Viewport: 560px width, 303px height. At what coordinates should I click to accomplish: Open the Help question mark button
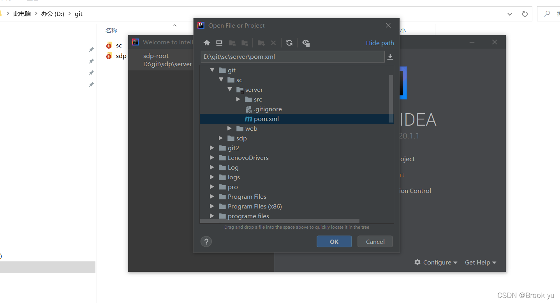(206, 242)
